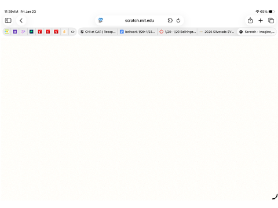Switch to the bellwork 1/20-1/23 tab
The image size is (278, 208).
pyautogui.click(x=137, y=32)
